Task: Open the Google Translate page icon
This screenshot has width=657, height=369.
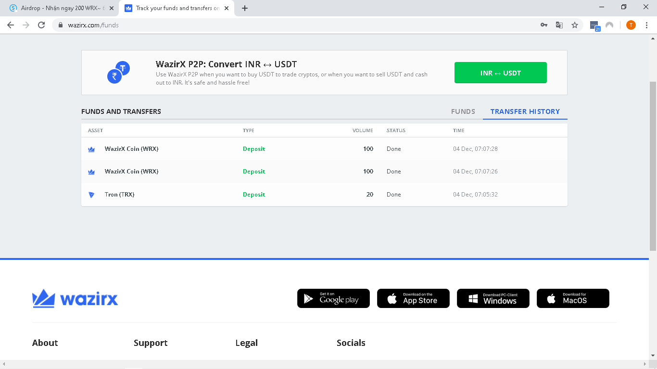Action: [559, 25]
